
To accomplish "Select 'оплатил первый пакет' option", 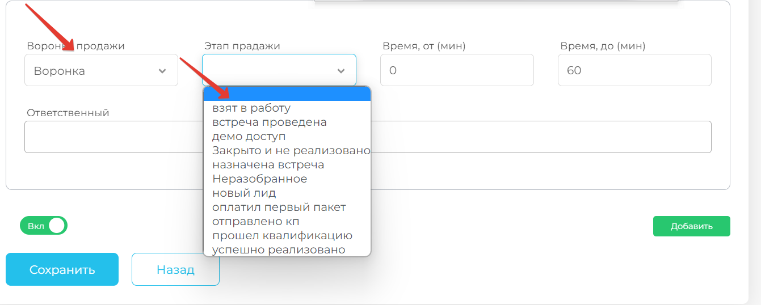I will (279, 207).
